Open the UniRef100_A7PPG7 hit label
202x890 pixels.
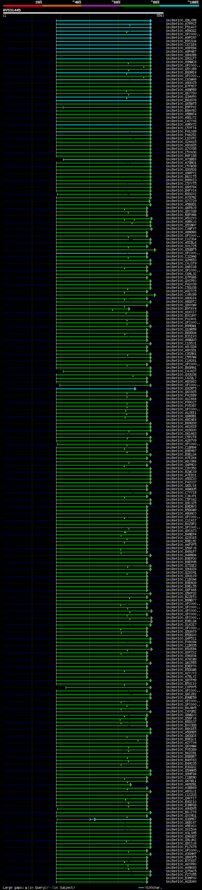[x=181, y=24]
